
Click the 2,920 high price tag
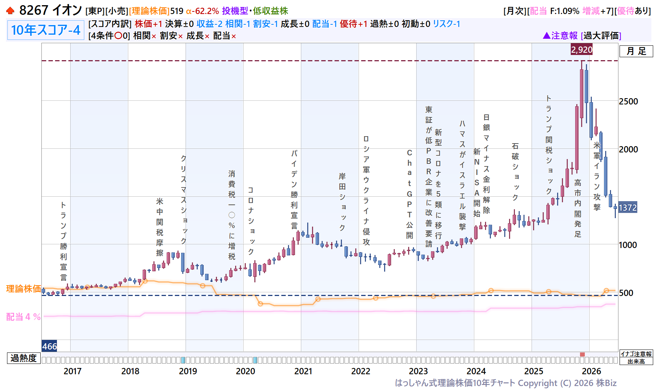pos(581,49)
